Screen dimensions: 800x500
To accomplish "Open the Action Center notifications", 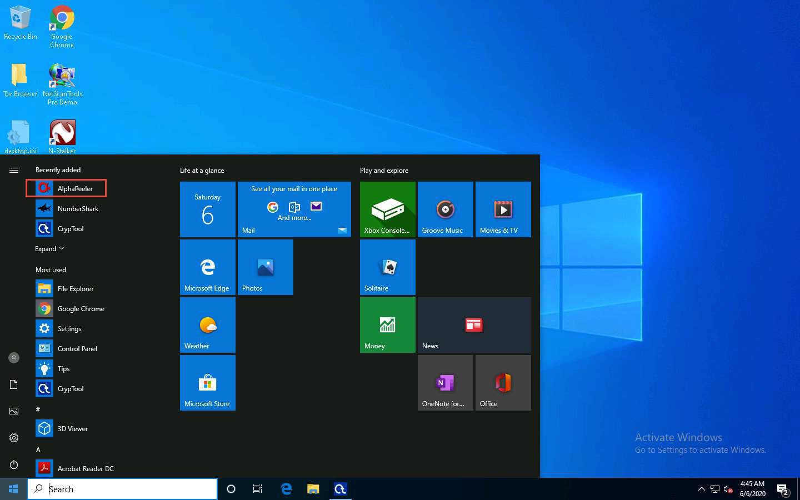I will (x=783, y=489).
